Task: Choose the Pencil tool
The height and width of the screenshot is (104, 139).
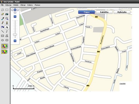Action: coord(3,23)
